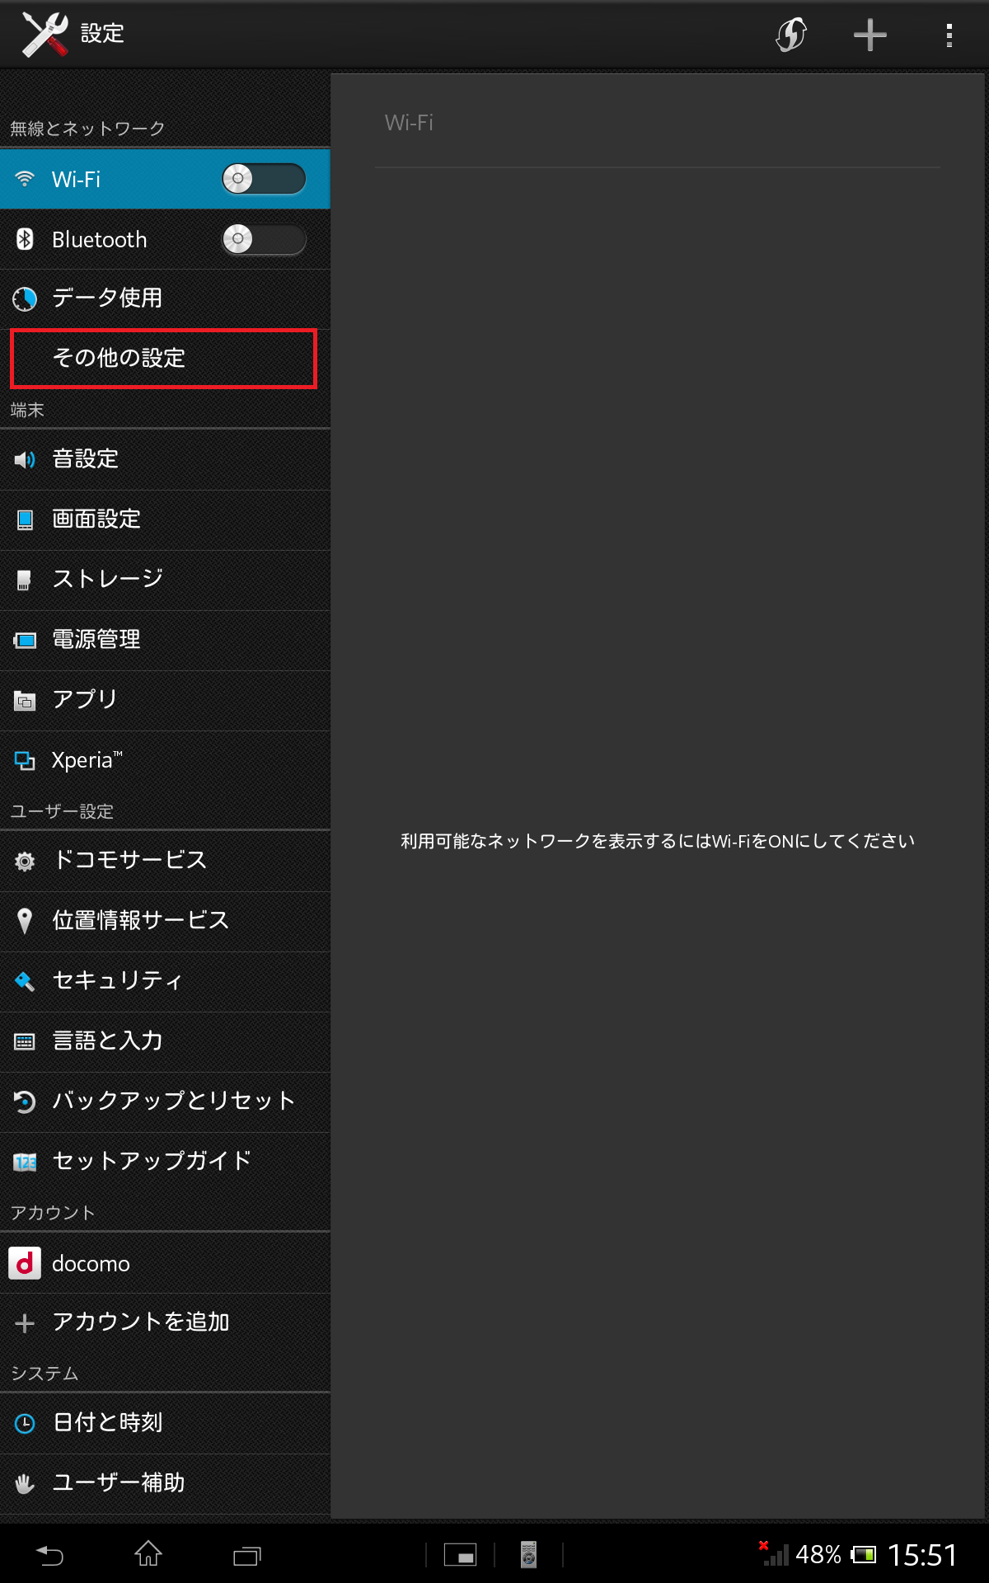Screen dimensions: 989x1583
Task: Open 位置情報サービス entry
Action: point(165,921)
